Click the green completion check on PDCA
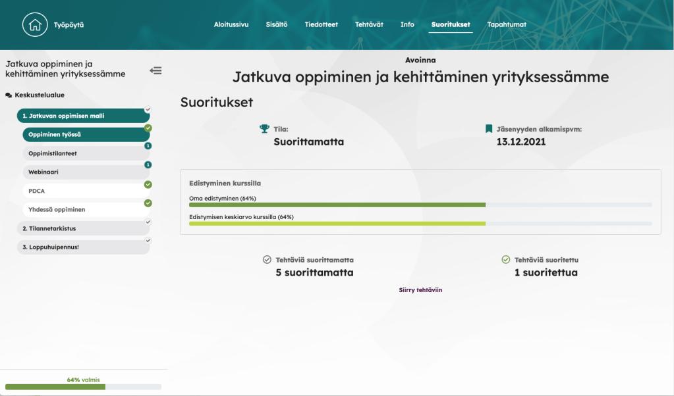Viewport: 674px width, 396px height. pos(148,184)
